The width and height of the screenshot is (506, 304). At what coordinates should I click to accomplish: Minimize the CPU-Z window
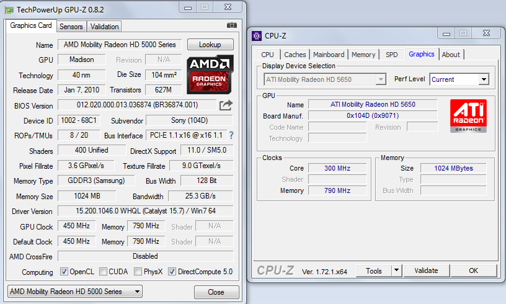[x=446, y=34]
